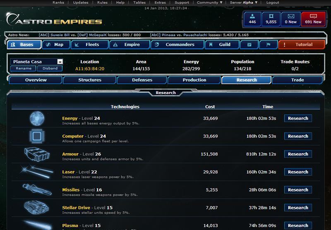
Task: Open the Map section
Action: [56, 45]
